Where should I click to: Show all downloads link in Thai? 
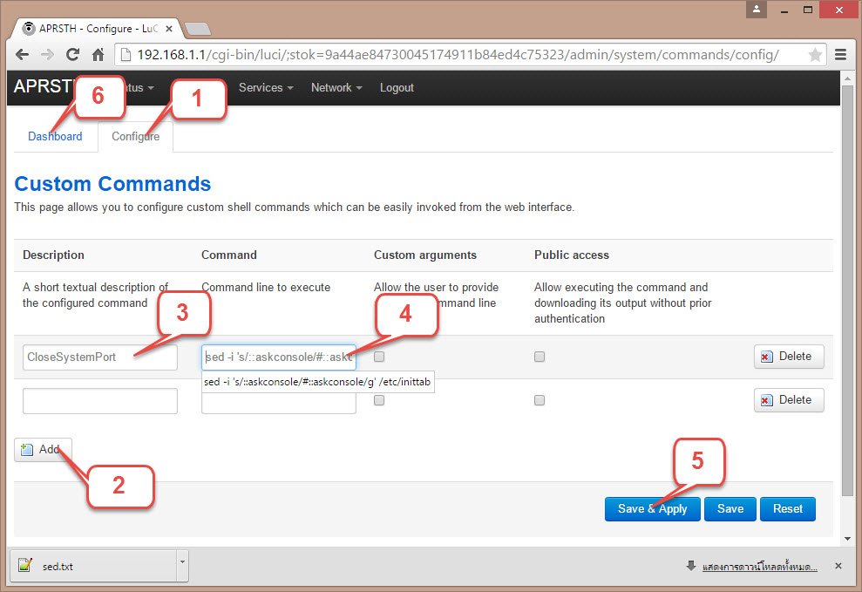pos(760,567)
